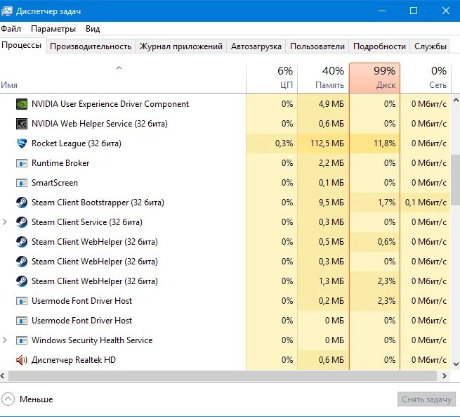The image size is (460, 417).
Task: Click the Steam WebHelper icon with 0,5 МБ memory
Action: (22, 242)
